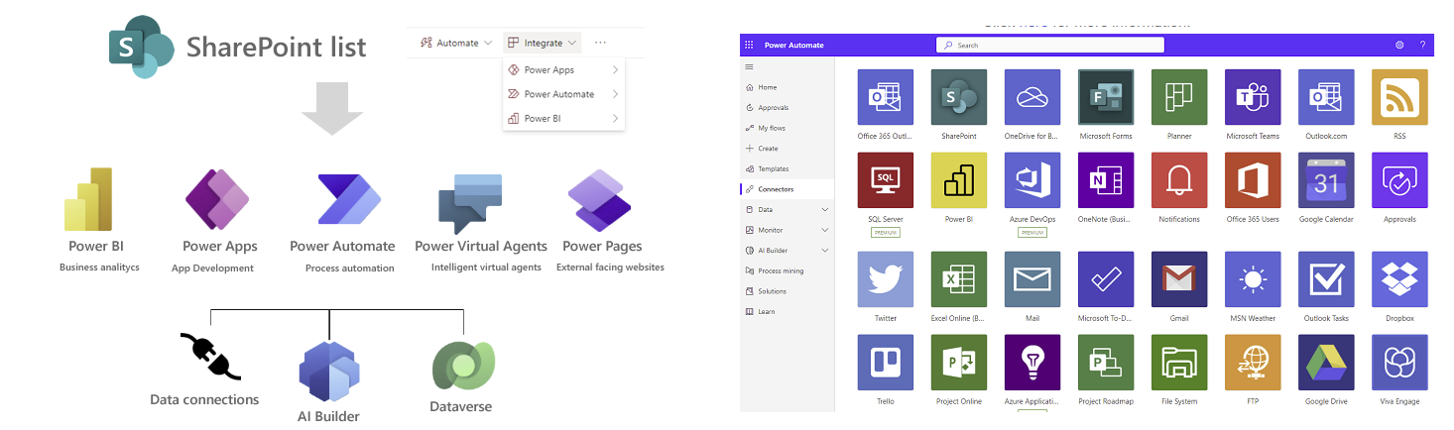Screen dimensions: 1454x430
Task: Go to My flows in sidebar
Action: pos(771,128)
